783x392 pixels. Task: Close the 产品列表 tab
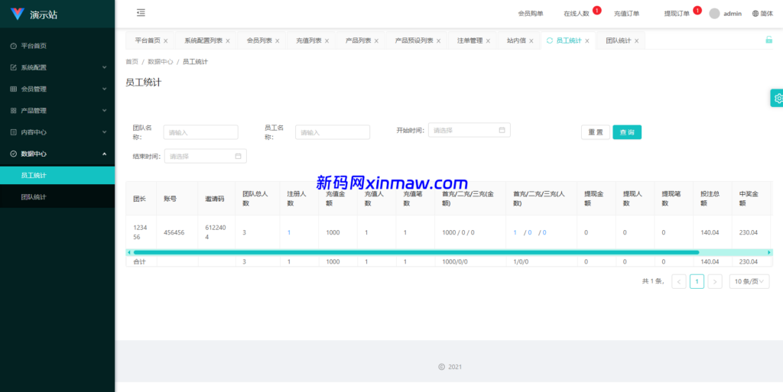376,41
